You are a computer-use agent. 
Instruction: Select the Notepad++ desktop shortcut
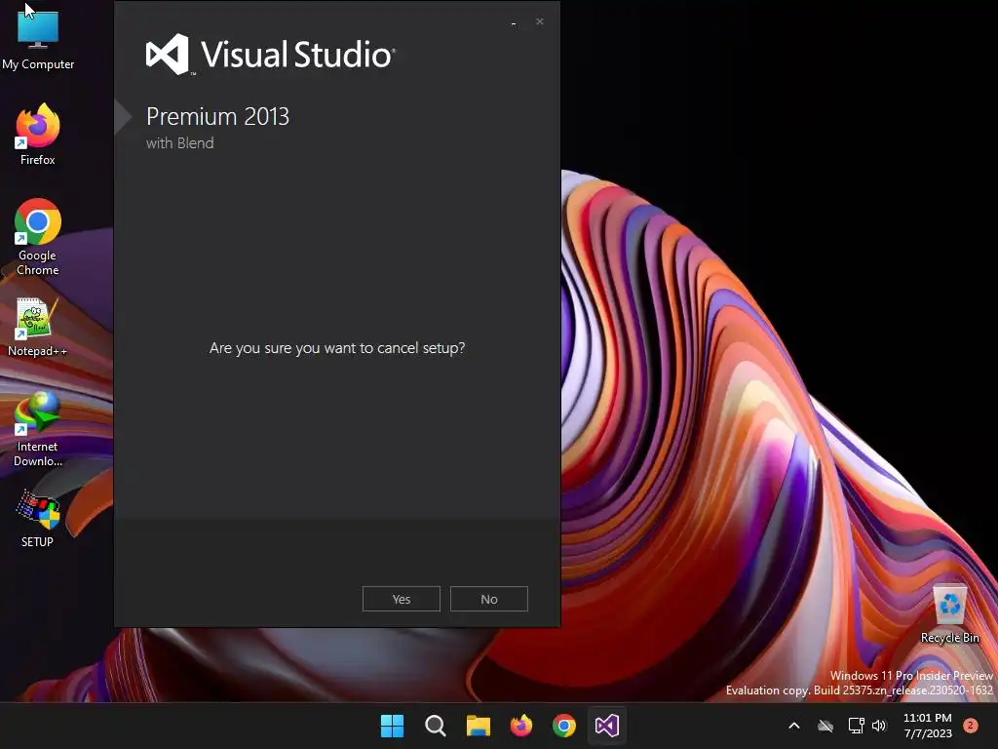[38, 328]
